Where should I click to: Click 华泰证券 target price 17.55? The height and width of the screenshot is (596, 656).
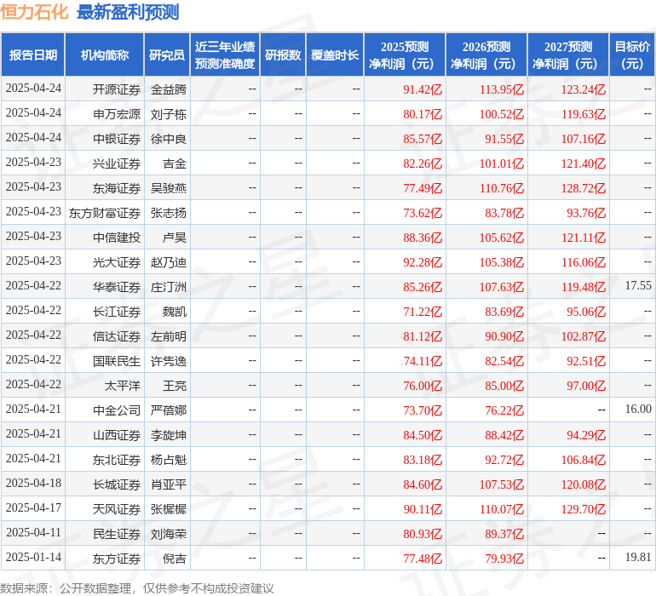[x=637, y=286]
